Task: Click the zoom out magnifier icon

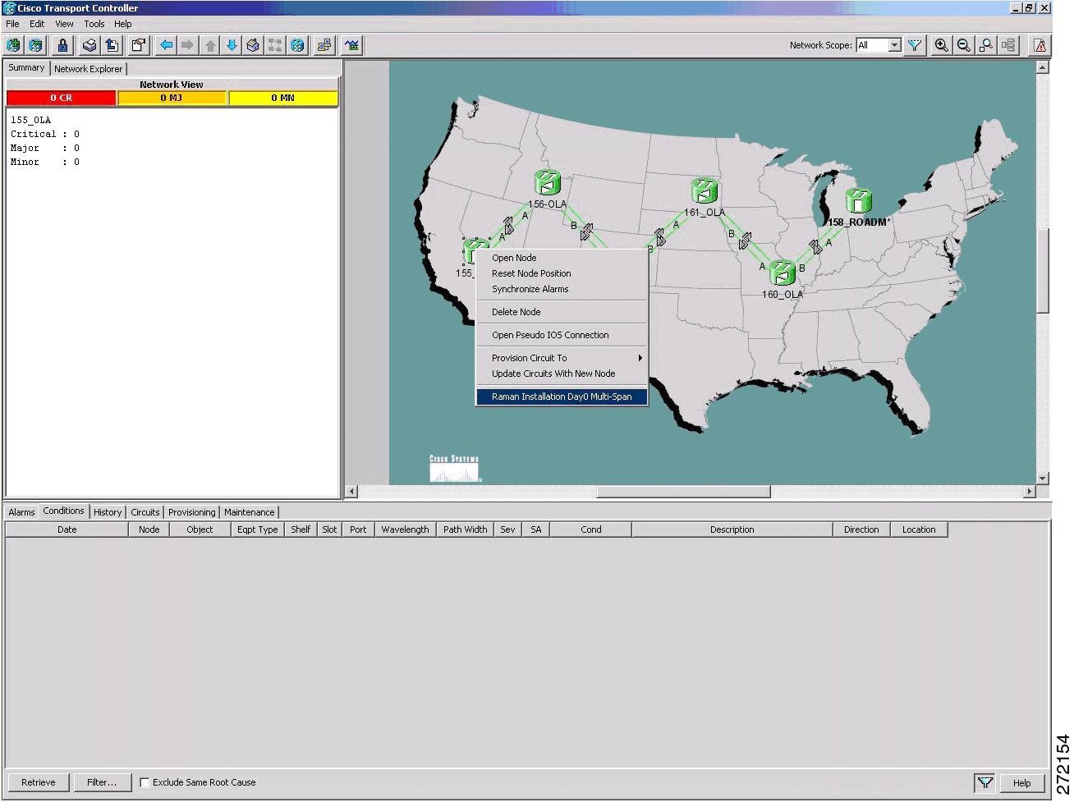Action: (964, 45)
